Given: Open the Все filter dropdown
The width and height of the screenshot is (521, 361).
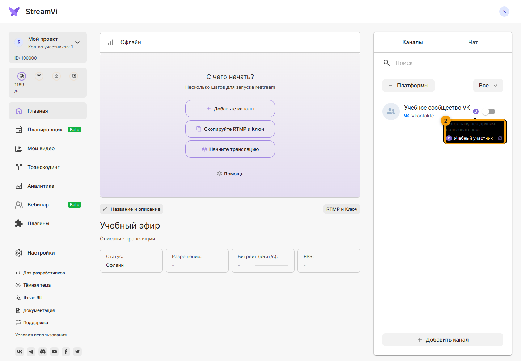Looking at the screenshot, I should [x=488, y=86].
